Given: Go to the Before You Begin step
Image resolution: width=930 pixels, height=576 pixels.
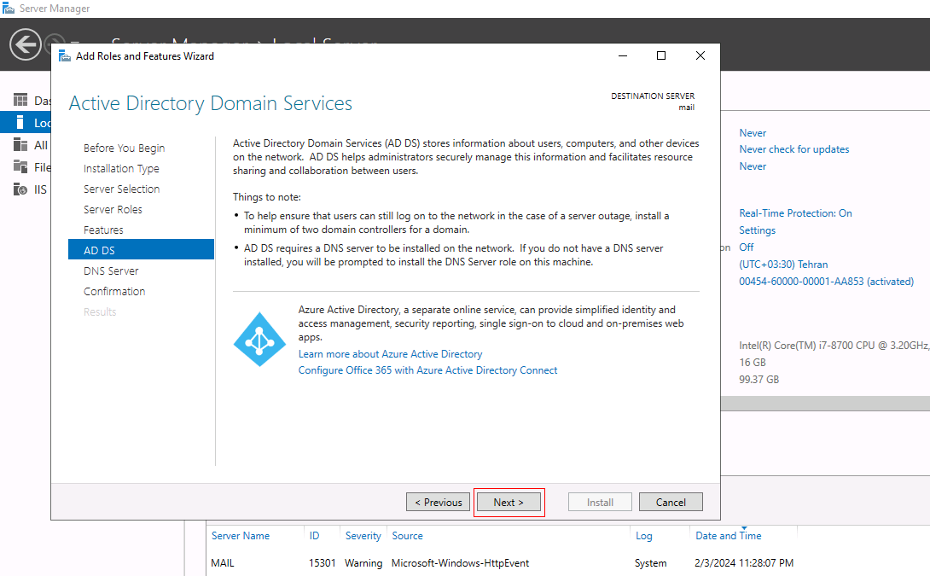Looking at the screenshot, I should coord(124,148).
